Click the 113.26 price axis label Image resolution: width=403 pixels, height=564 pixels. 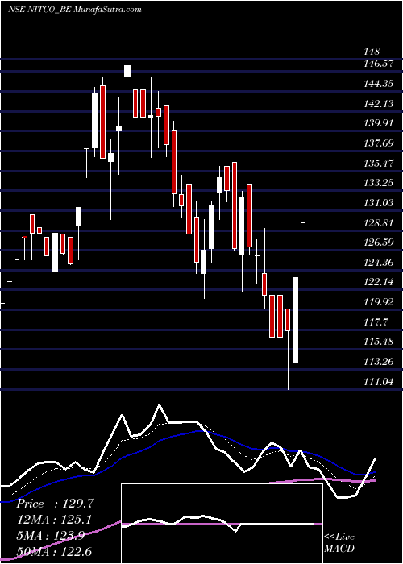click(x=379, y=362)
